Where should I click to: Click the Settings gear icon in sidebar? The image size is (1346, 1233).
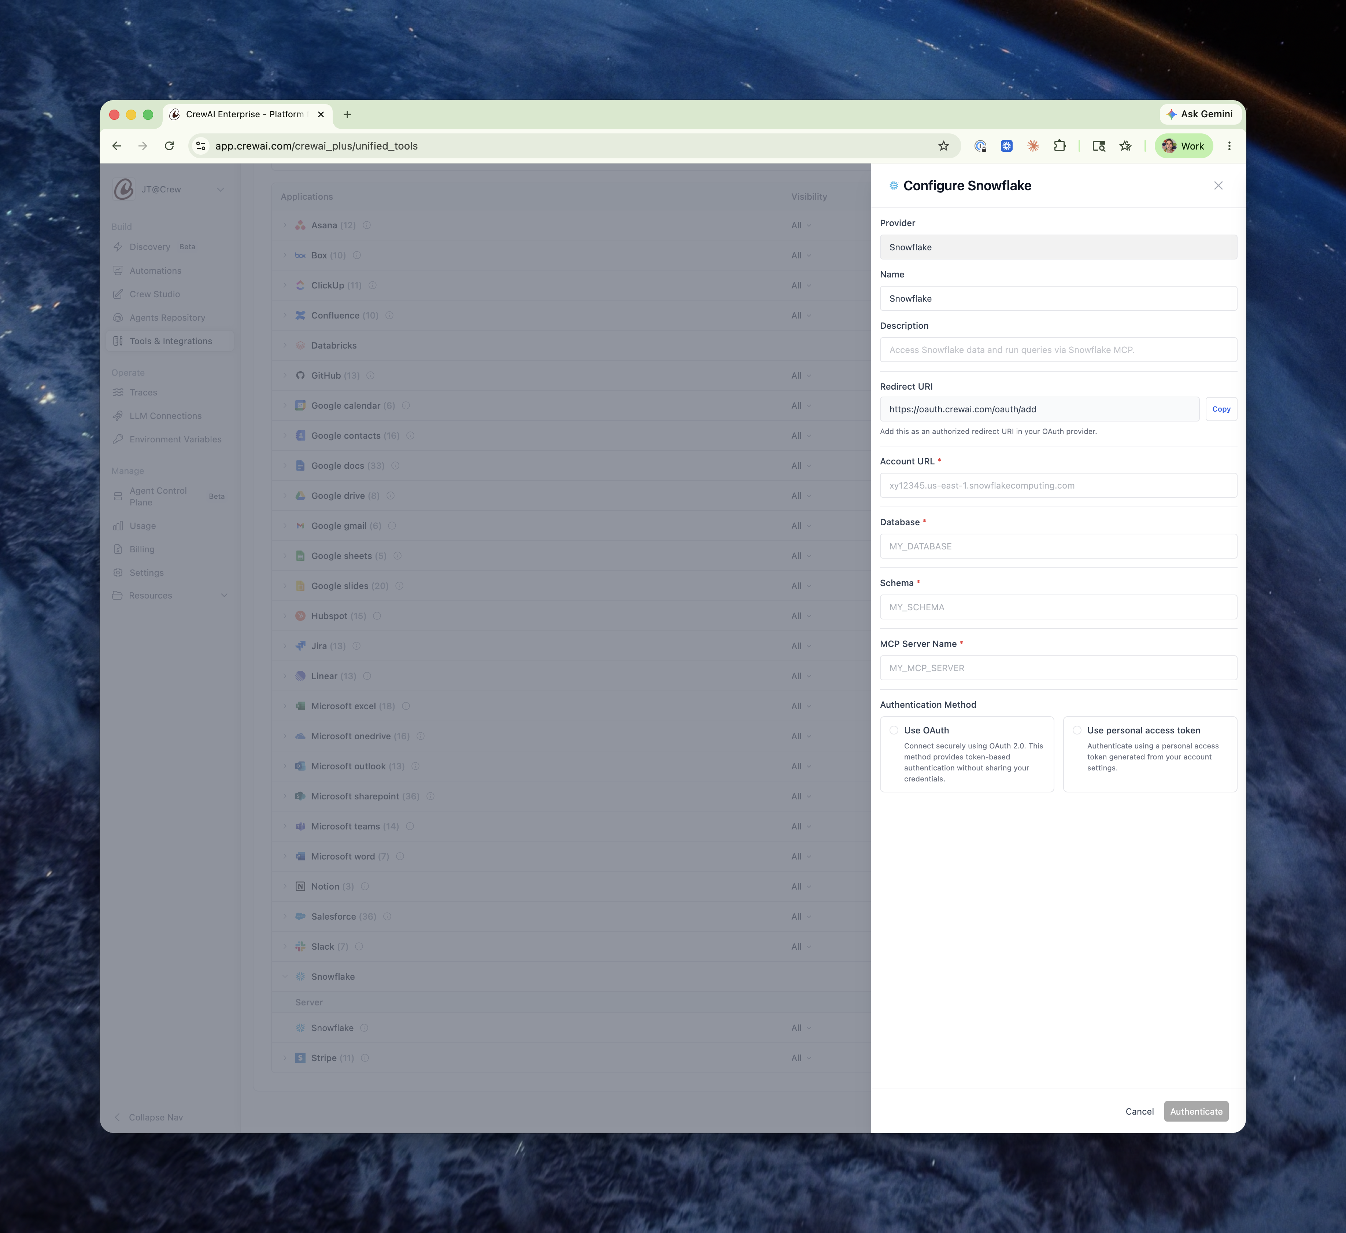point(118,573)
